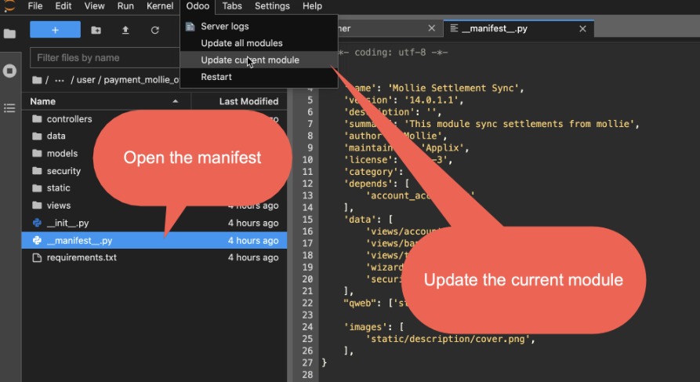Choose Update current module menu entry
The width and height of the screenshot is (700, 382).
(259, 60)
